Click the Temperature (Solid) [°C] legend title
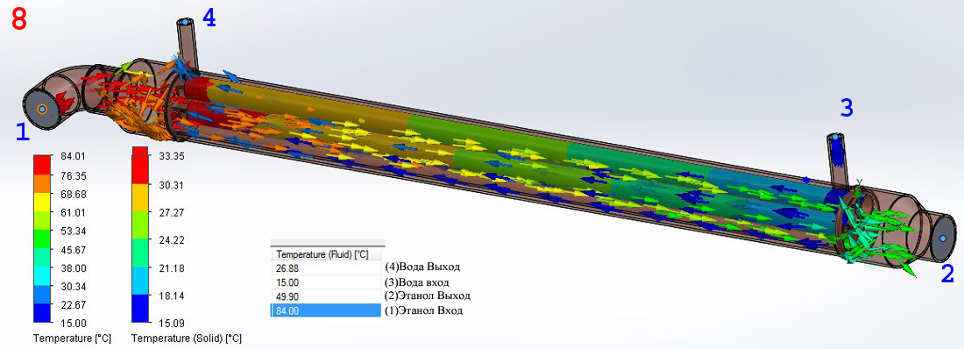 coord(187,338)
